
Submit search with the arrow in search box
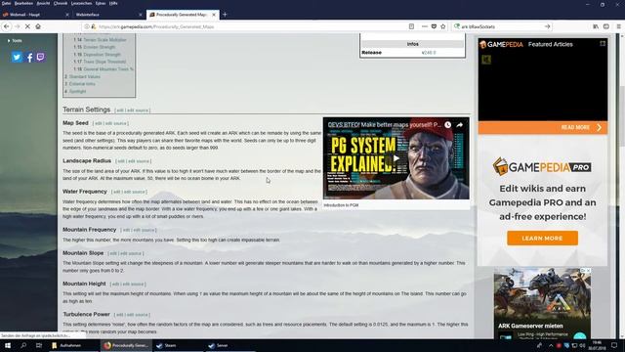point(547,26)
